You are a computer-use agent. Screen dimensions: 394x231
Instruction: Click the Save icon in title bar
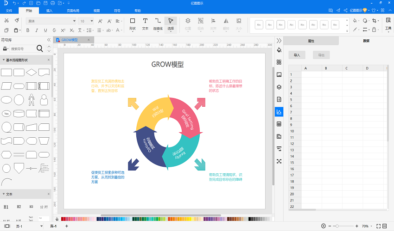coord(45,3)
